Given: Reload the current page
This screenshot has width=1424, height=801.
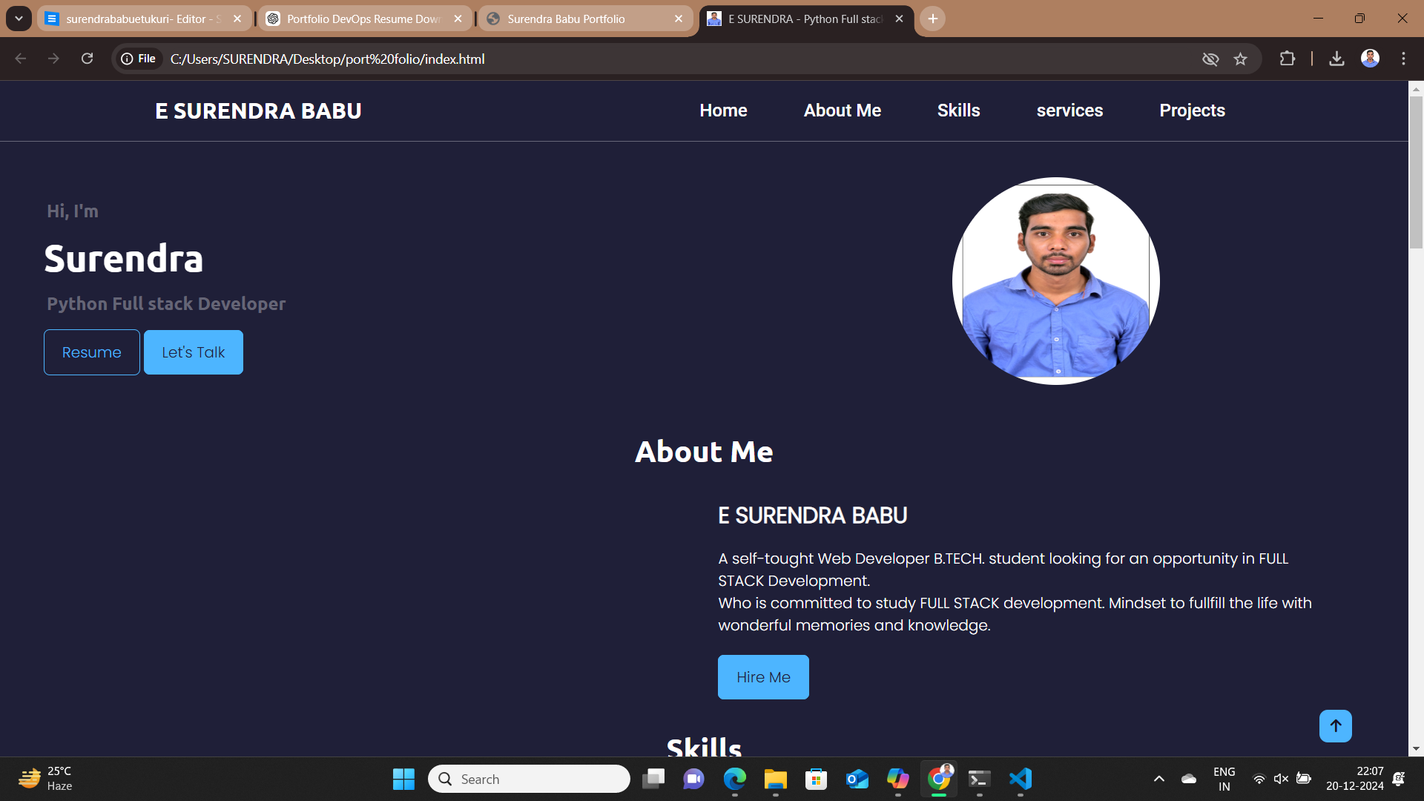Looking at the screenshot, I should (87, 59).
